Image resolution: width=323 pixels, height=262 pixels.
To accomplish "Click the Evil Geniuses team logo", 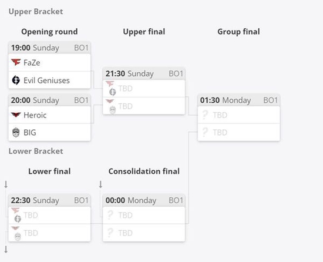I will point(16,80).
